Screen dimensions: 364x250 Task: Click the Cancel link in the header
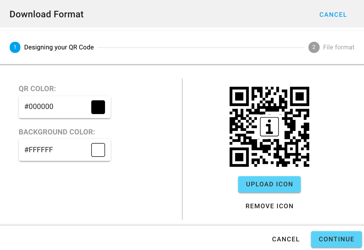(333, 15)
